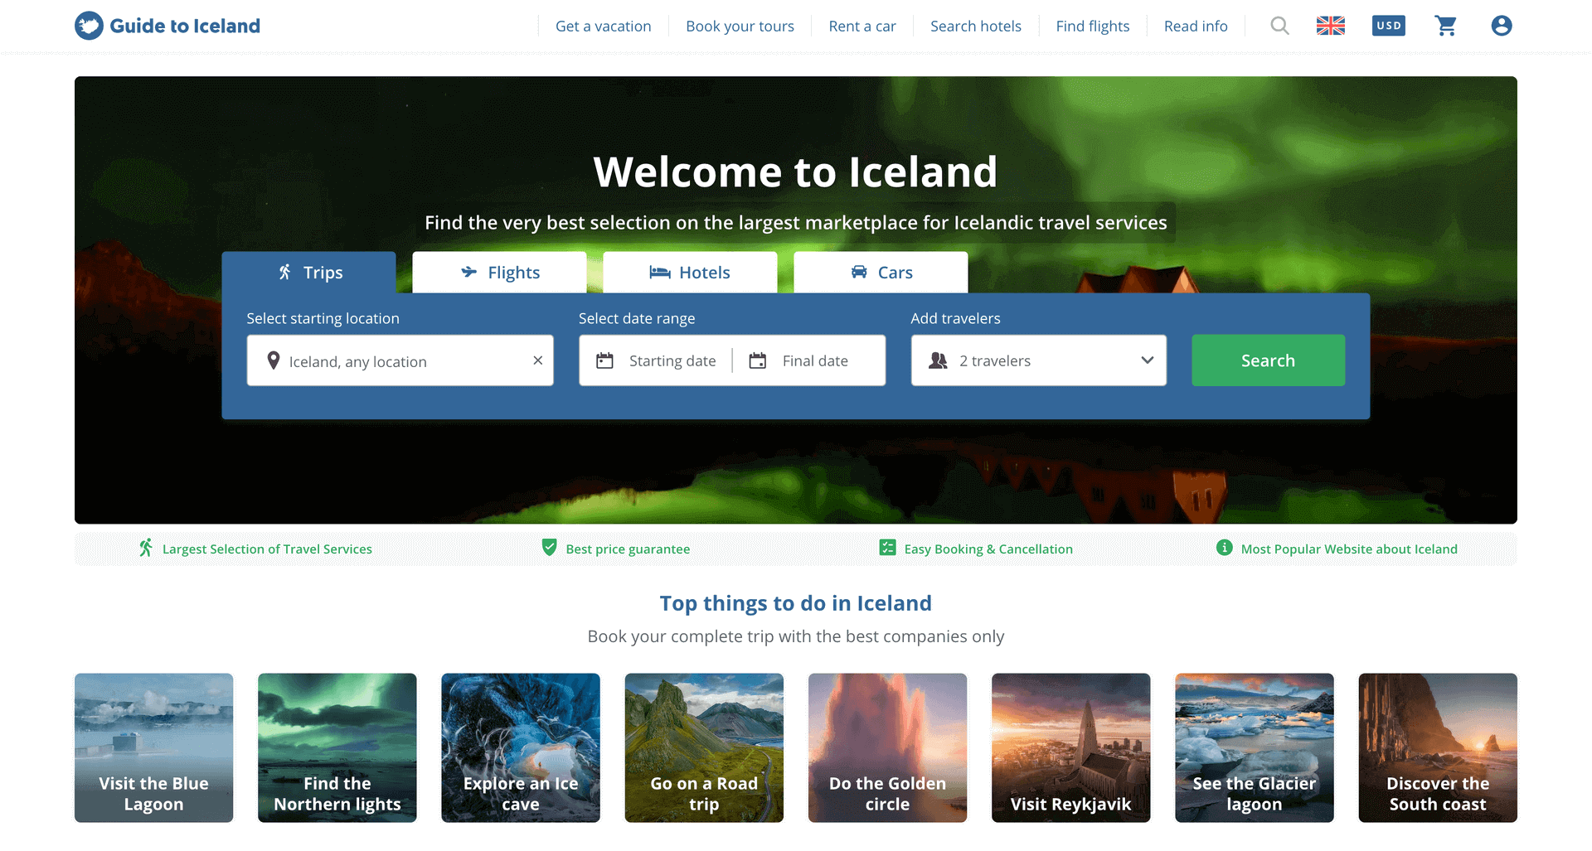Open the Find flights menu
1592x851 pixels.
tap(1093, 26)
